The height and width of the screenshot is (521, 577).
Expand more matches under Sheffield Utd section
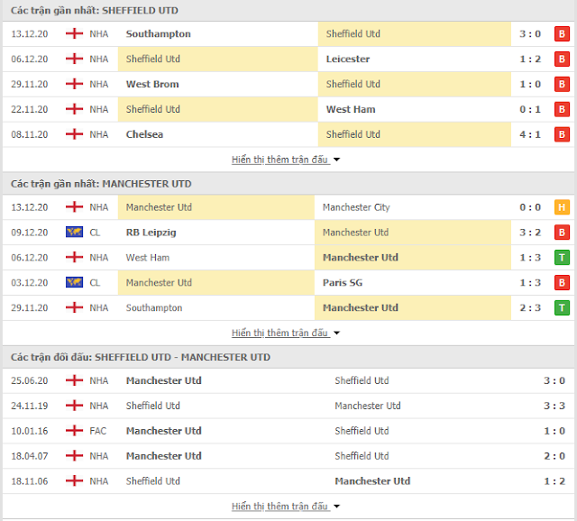(x=286, y=160)
